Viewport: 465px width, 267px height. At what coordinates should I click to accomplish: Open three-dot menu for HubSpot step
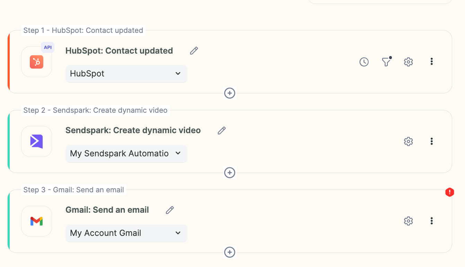pos(431,62)
